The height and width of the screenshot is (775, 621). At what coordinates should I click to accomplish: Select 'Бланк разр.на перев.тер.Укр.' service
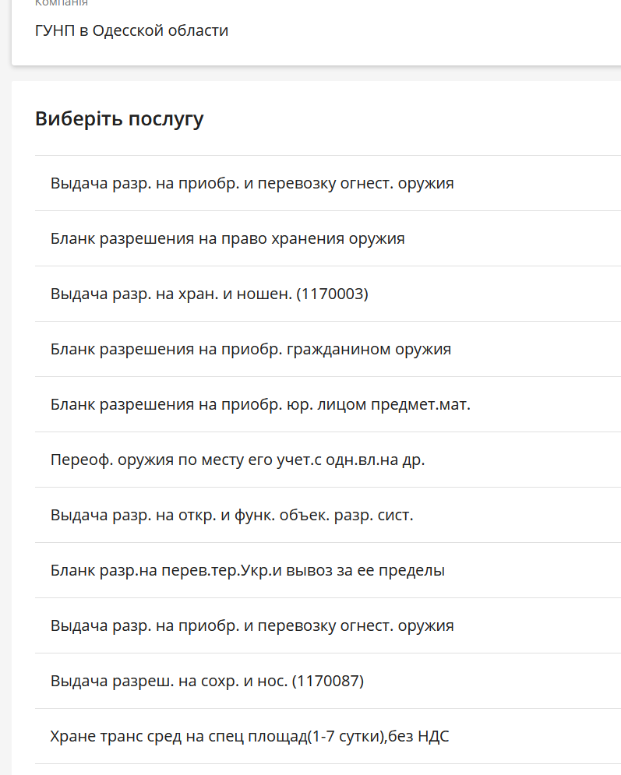click(247, 571)
